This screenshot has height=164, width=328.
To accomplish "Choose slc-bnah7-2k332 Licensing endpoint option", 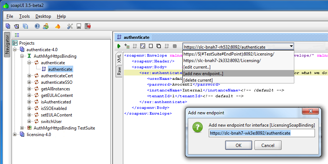I will click(238, 61).
